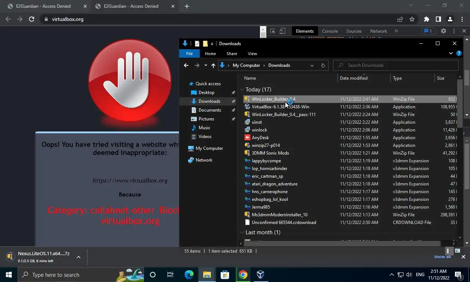Open the DevTools Console tab
The image size is (470, 282).
(330, 31)
